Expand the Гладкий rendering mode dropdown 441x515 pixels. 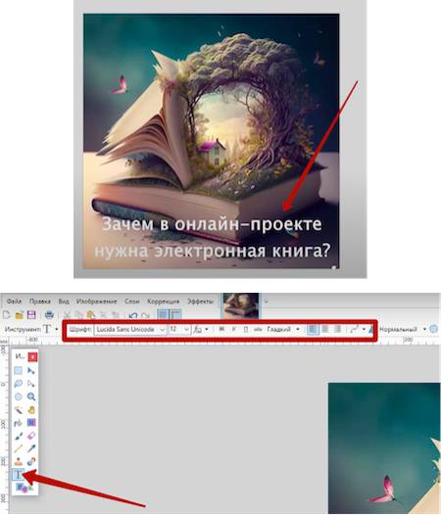(x=283, y=329)
